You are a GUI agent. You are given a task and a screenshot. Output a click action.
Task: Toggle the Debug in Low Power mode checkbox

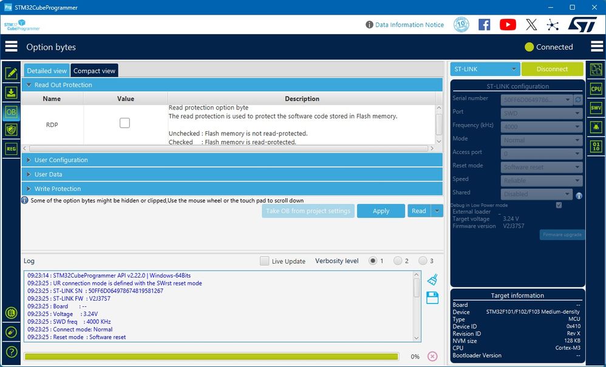[x=559, y=205]
